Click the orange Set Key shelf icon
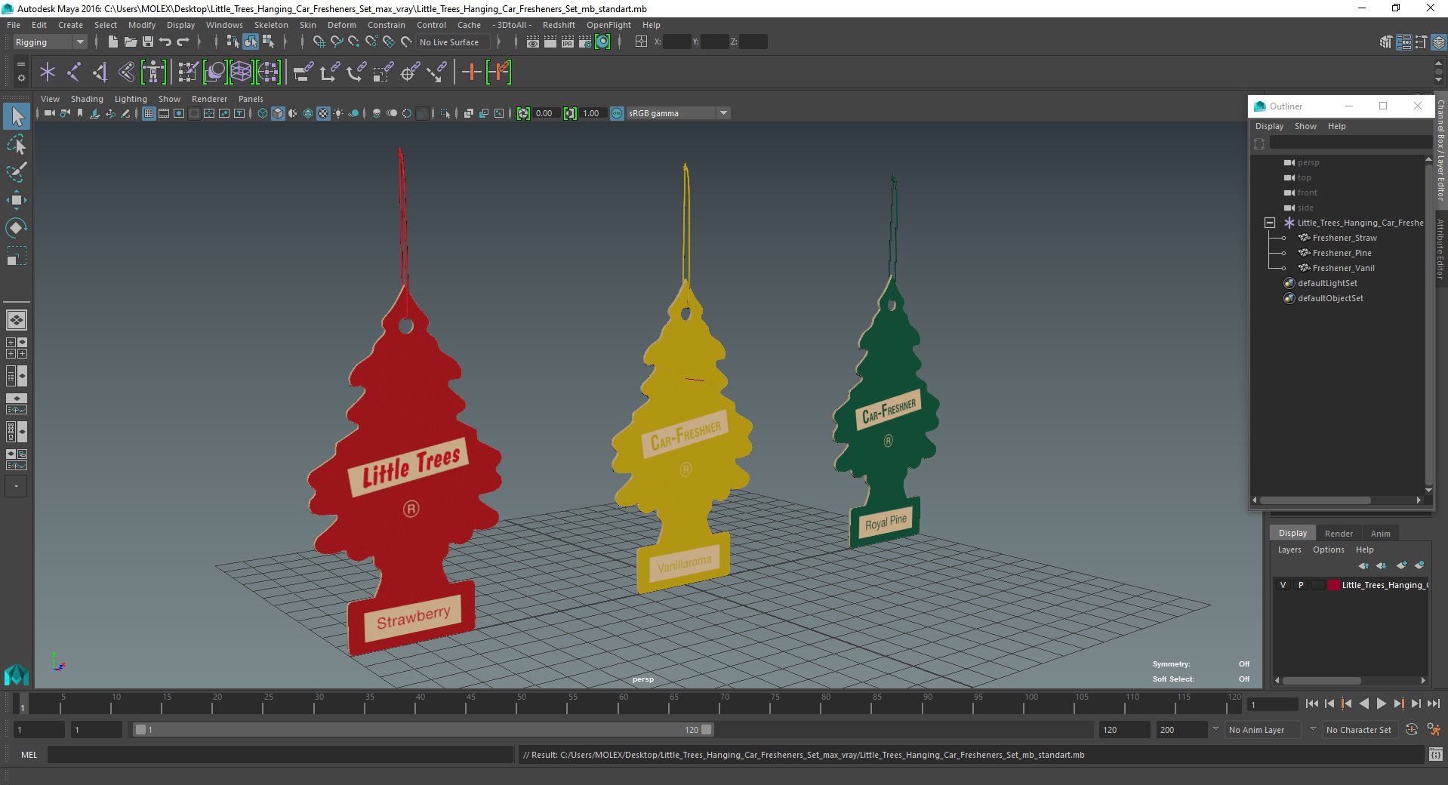 [x=471, y=72]
